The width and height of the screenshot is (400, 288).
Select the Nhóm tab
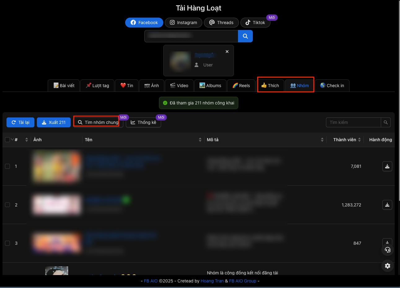click(299, 86)
